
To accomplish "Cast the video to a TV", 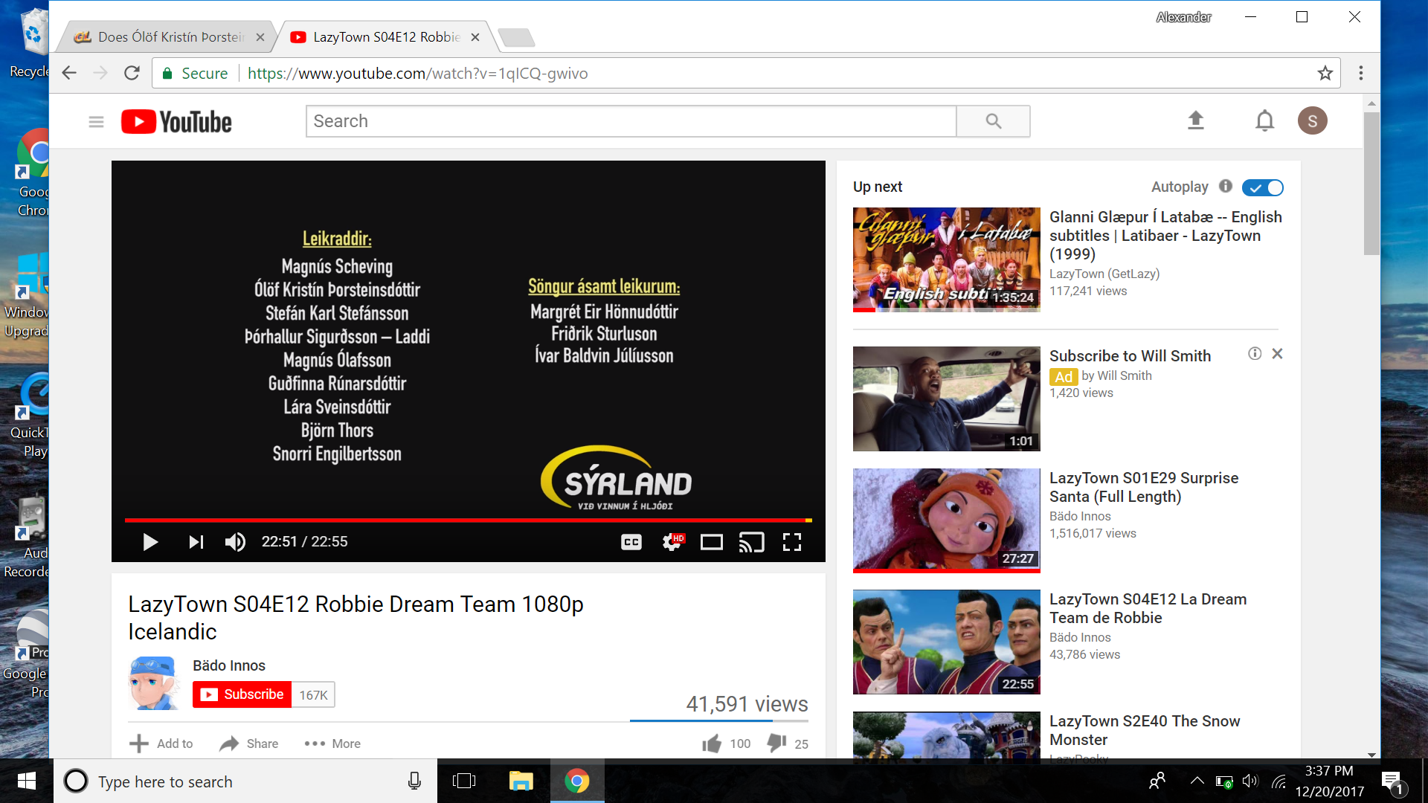I will tap(751, 542).
